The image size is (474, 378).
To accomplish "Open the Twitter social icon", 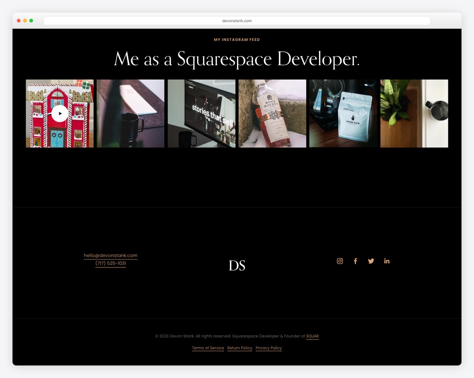I will pos(371,261).
